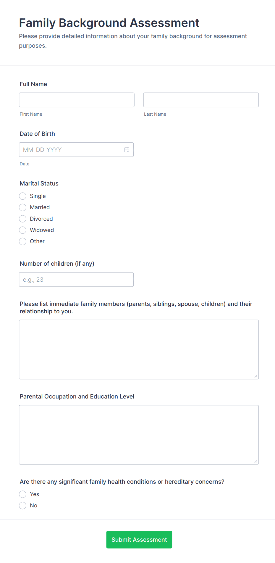Screen dimensions: 275x563
Task: Click the Submit Assessment button
Action: tap(139, 539)
